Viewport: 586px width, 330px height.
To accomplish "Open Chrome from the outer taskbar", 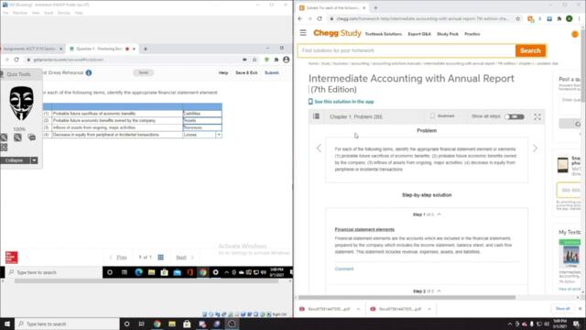I will pos(157,324).
